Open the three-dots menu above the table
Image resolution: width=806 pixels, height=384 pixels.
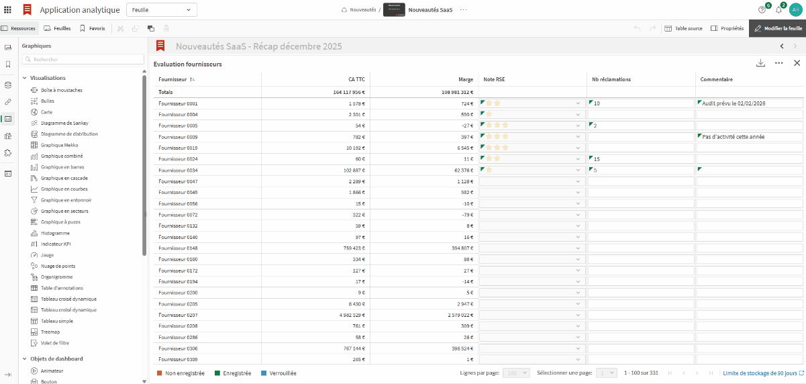pyautogui.click(x=778, y=63)
